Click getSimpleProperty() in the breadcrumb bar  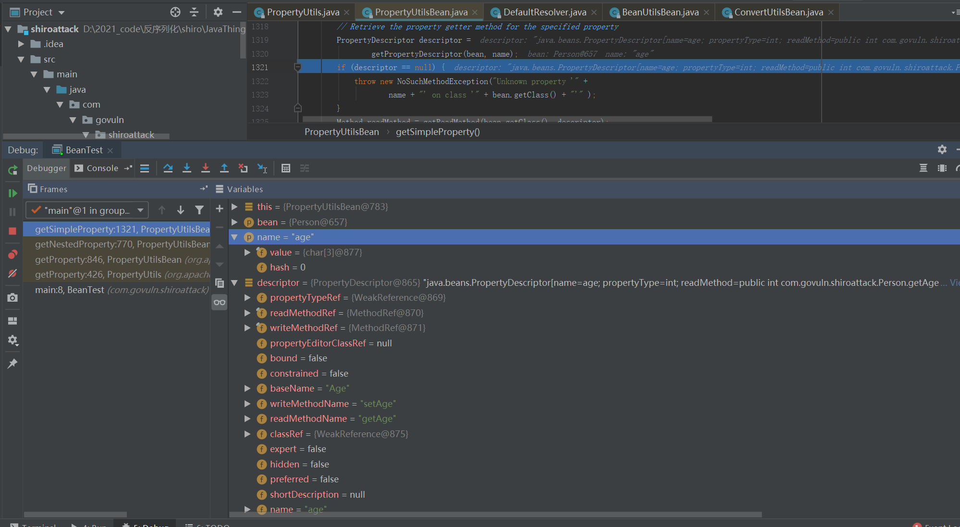[437, 132]
